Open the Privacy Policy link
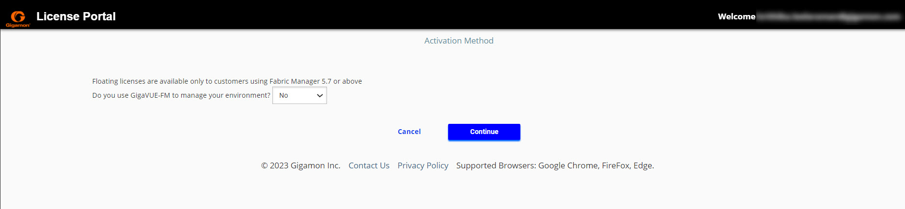The width and height of the screenshot is (905, 209). [422, 165]
